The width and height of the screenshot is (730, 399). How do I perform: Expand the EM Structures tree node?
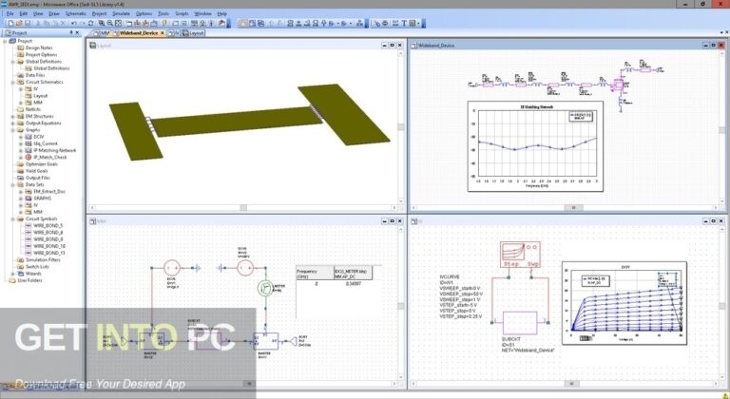pyautogui.click(x=13, y=117)
